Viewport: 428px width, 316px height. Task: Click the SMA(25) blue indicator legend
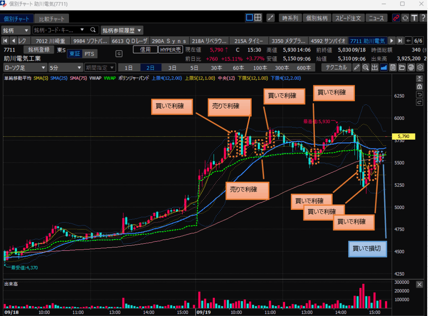(x=59, y=78)
